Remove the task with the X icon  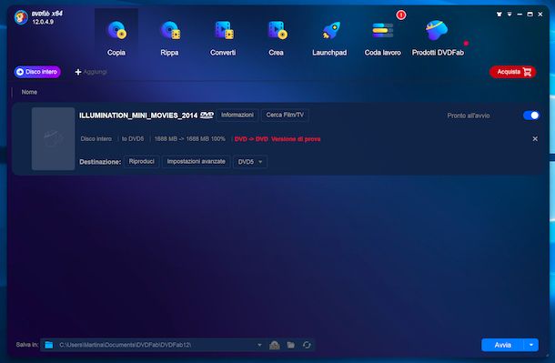click(535, 139)
